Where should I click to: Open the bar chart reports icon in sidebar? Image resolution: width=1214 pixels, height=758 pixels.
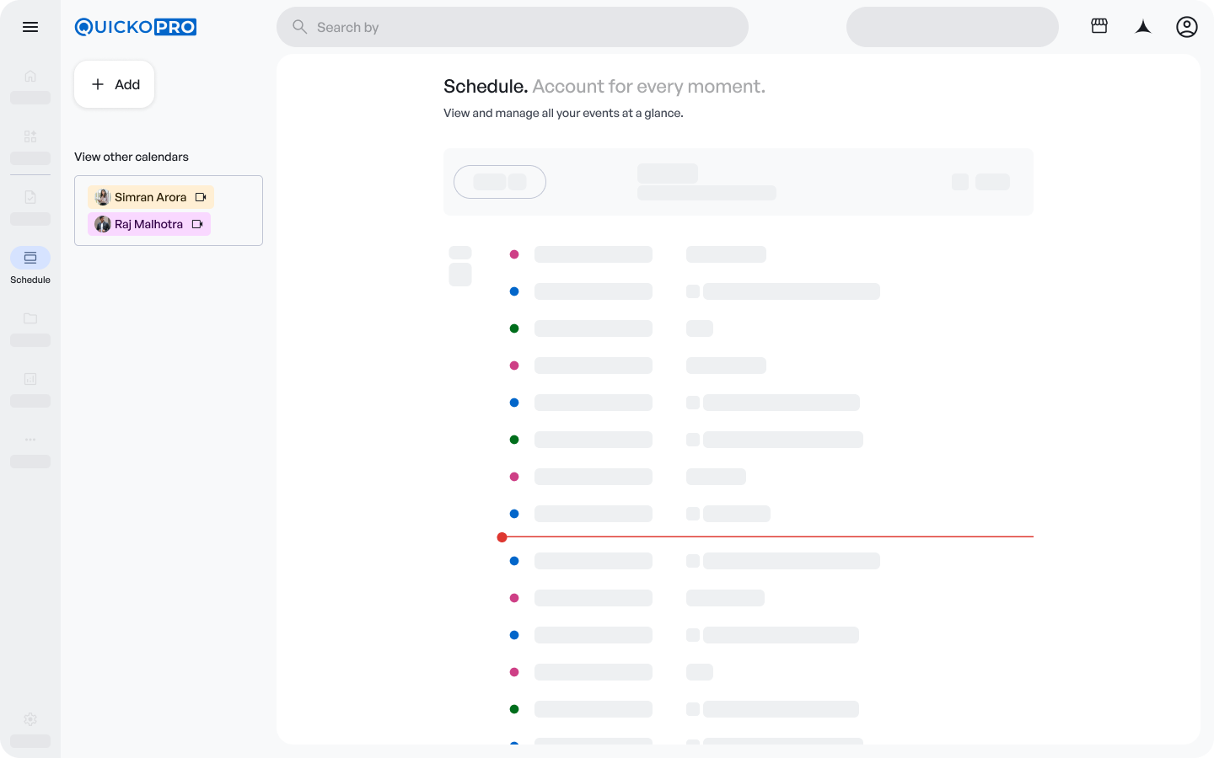click(x=30, y=379)
